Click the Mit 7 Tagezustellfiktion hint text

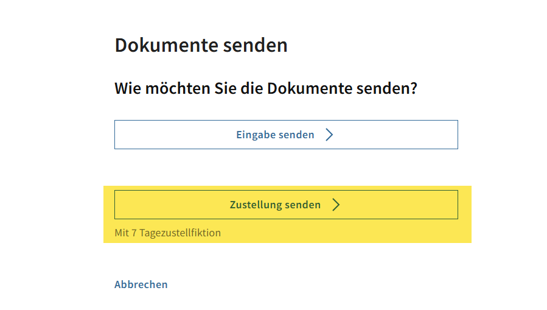tap(168, 233)
